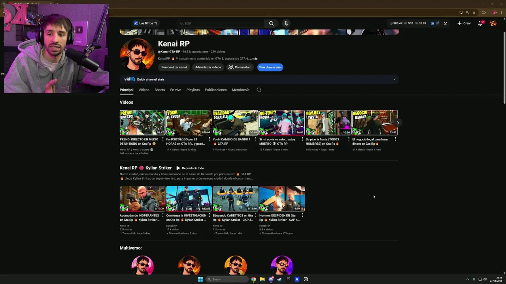This screenshot has height=284, width=506.
Task: Open options for PRENDÍ DIRECTO video
Action: tap(162, 139)
